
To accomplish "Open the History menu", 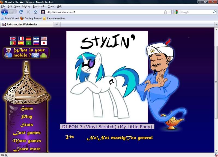I will click(x=26, y=6).
